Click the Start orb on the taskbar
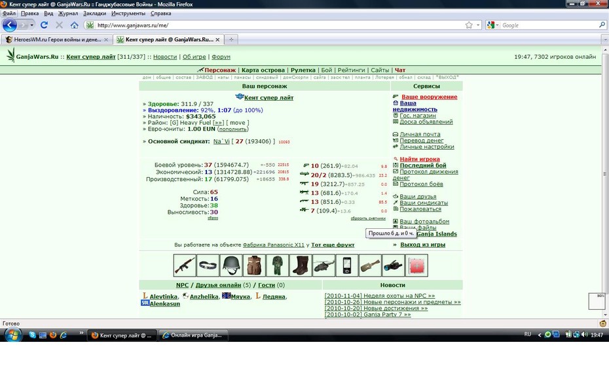 point(12,335)
